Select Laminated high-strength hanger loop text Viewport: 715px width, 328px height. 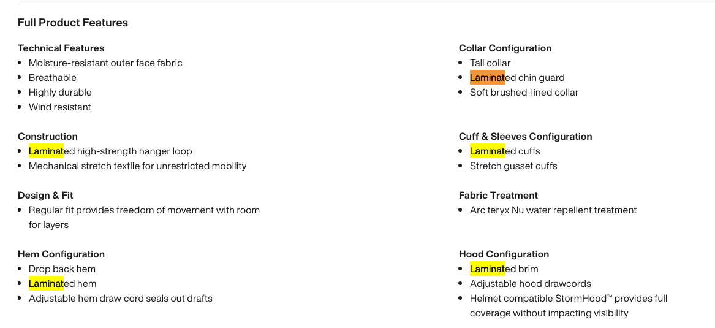tap(110, 151)
